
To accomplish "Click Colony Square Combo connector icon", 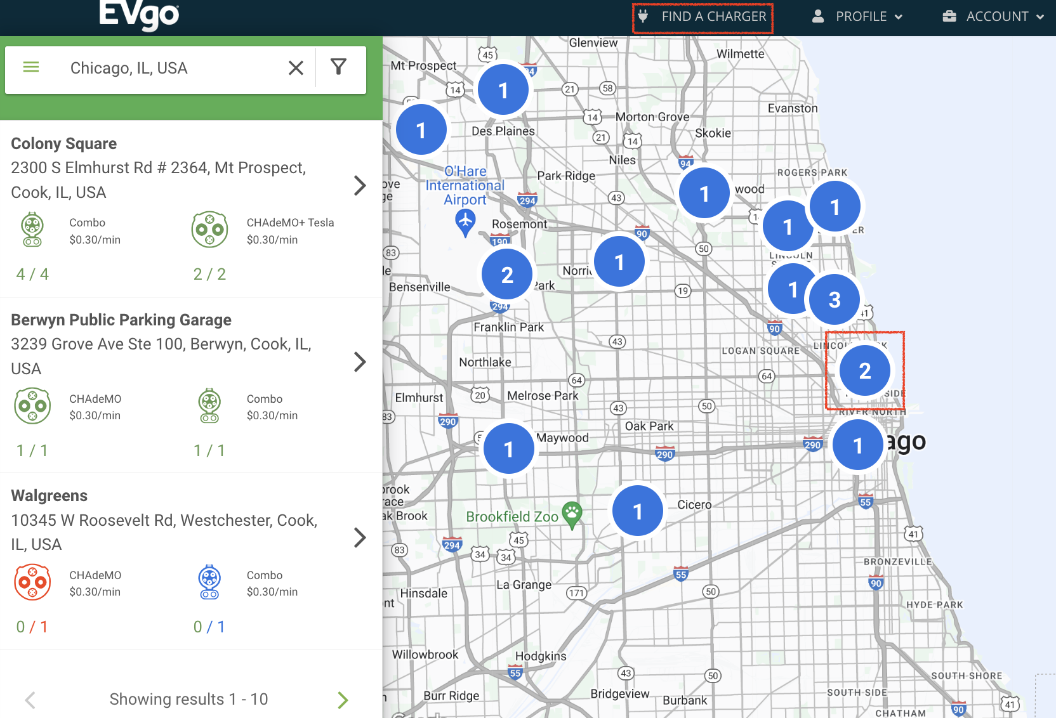I will (x=32, y=230).
